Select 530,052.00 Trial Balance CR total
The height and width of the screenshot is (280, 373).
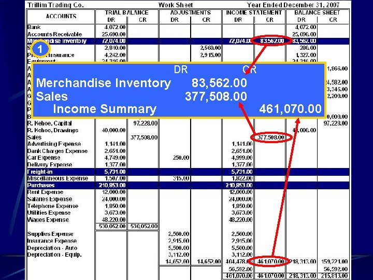[144, 226]
